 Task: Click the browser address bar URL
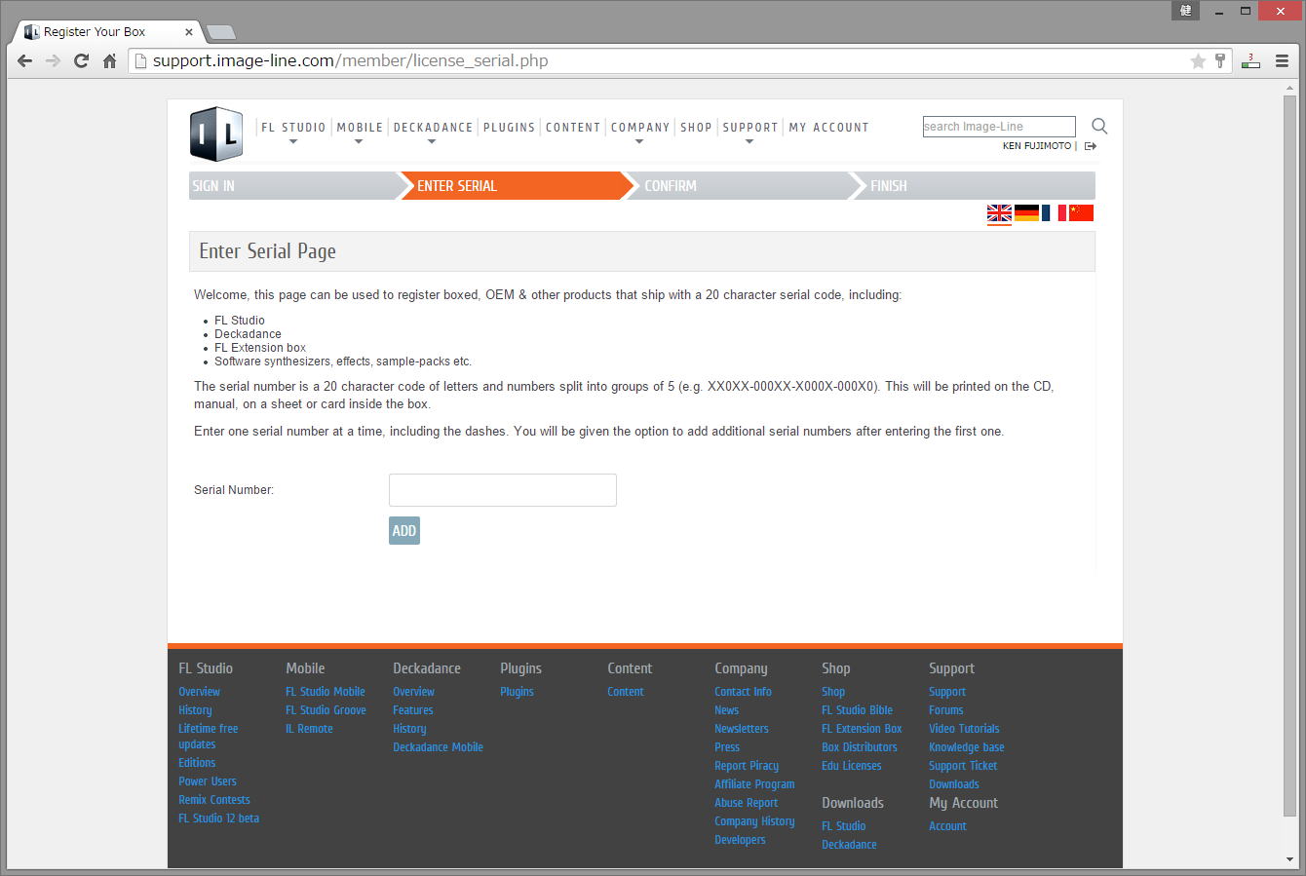pos(351,60)
